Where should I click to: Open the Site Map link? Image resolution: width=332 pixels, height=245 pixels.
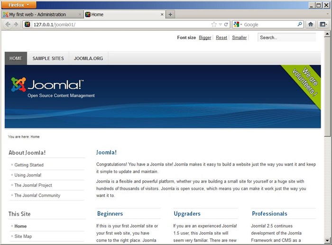coord(23,236)
